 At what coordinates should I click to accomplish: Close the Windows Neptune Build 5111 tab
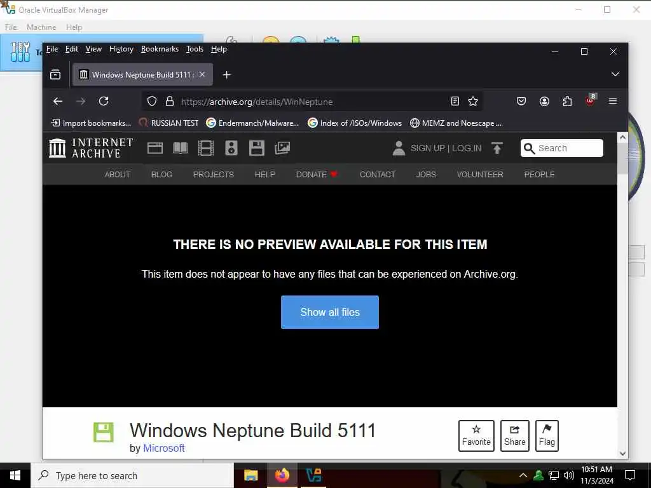202,75
